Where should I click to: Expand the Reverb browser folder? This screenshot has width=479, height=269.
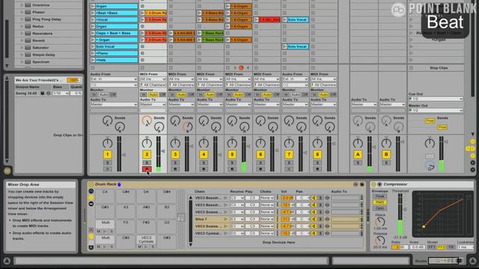click(x=22, y=40)
